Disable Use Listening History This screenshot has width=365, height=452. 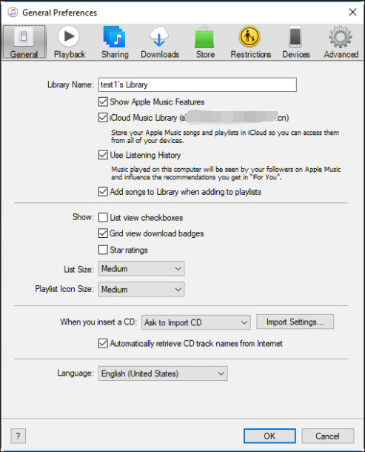tap(103, 155)
